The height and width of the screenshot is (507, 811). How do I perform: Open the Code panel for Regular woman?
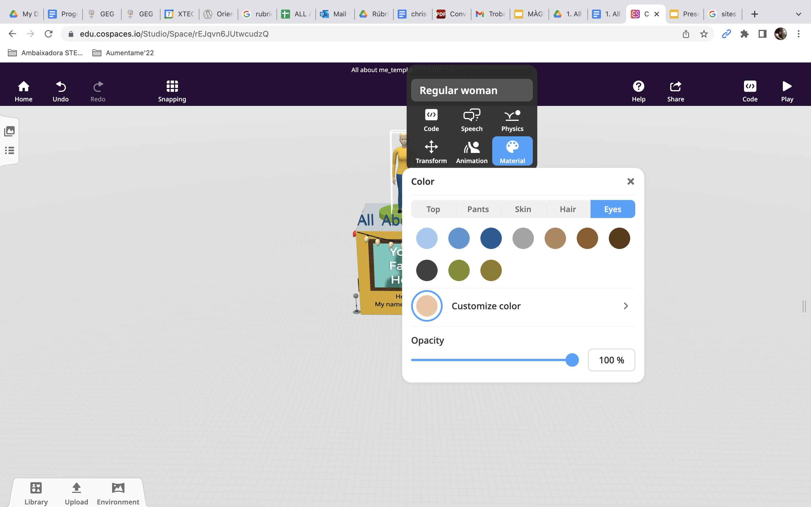tap(431, 120)
